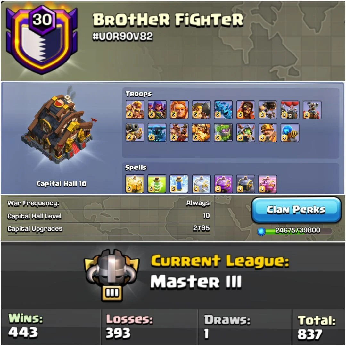Open the Super Giant troop card
Viewport: 346px width, 346px height.
point(179,110)
